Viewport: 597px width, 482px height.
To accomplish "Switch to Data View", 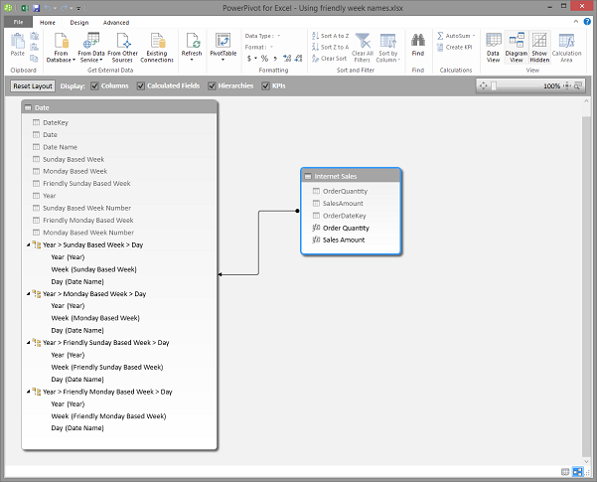I will [493, 48].
